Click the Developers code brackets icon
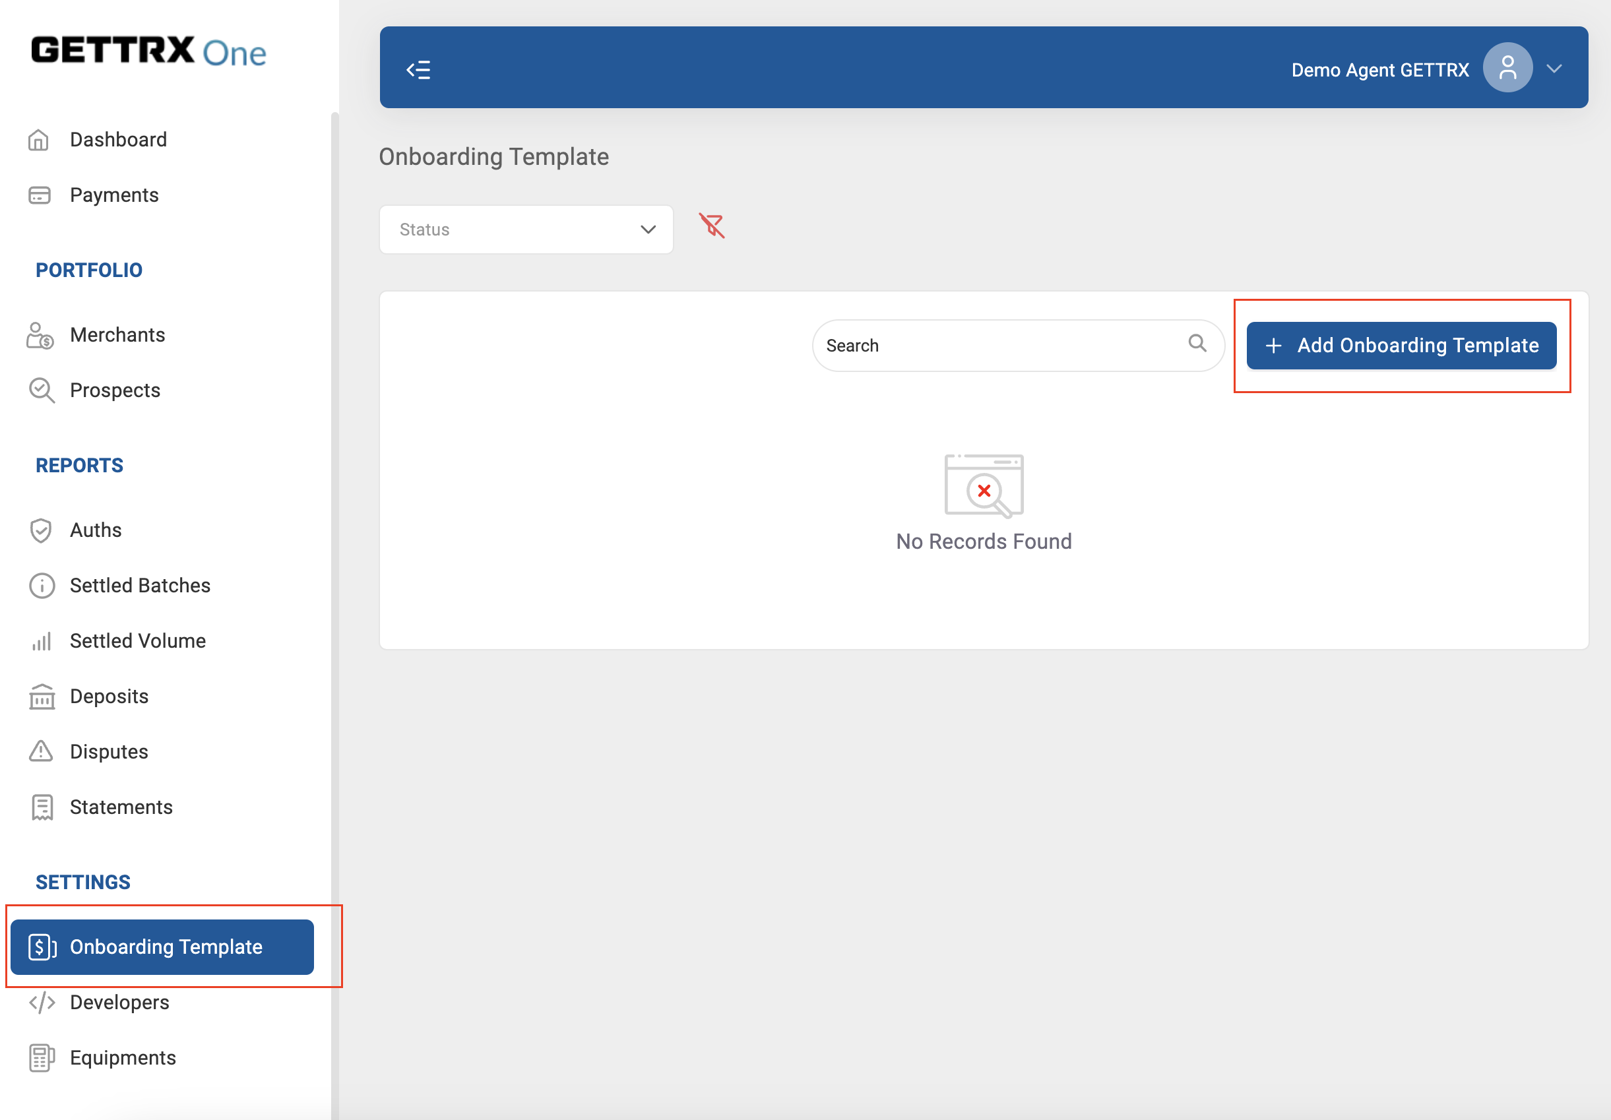The image size is (1611, 1120). (x=42, y=1002)
